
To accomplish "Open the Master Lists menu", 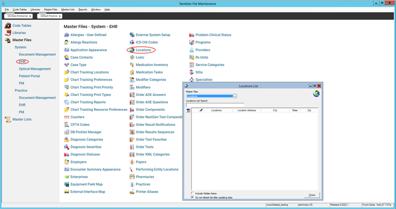I will [x=68, y=10].
